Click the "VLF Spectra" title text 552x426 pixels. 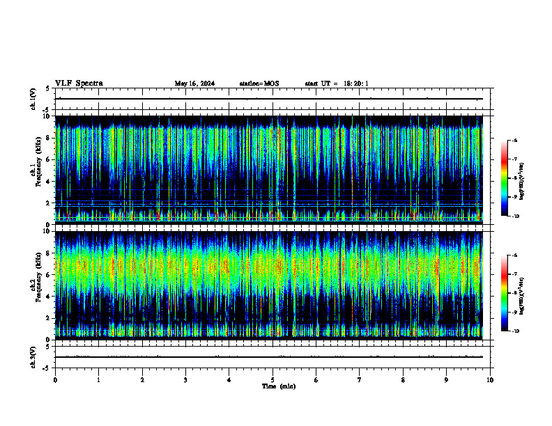[79, 84]
